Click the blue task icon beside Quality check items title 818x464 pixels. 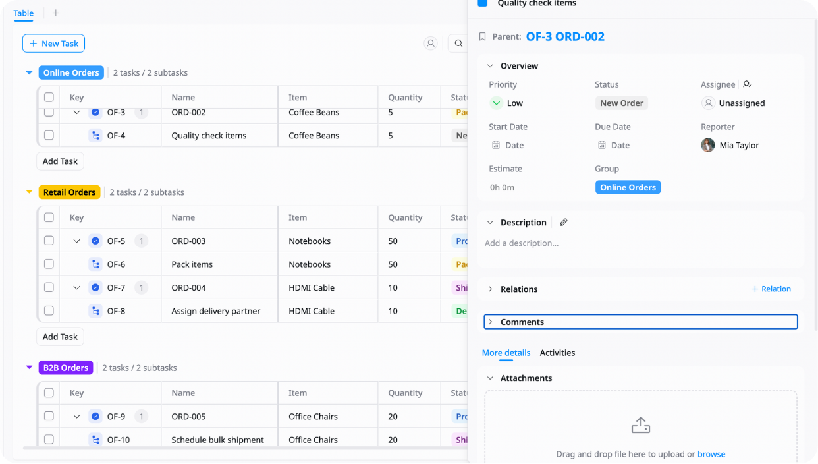tap(482, 3)
